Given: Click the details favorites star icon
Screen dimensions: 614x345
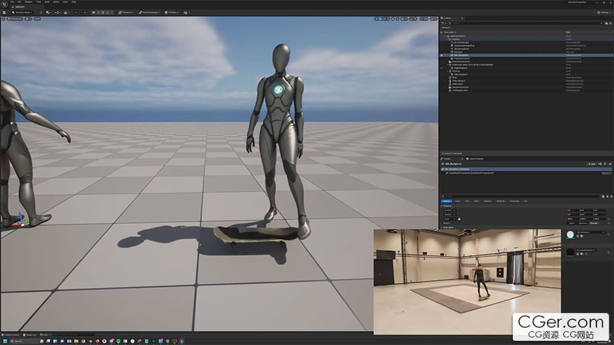Looking at the screenshot, I should tap(607, 197).
